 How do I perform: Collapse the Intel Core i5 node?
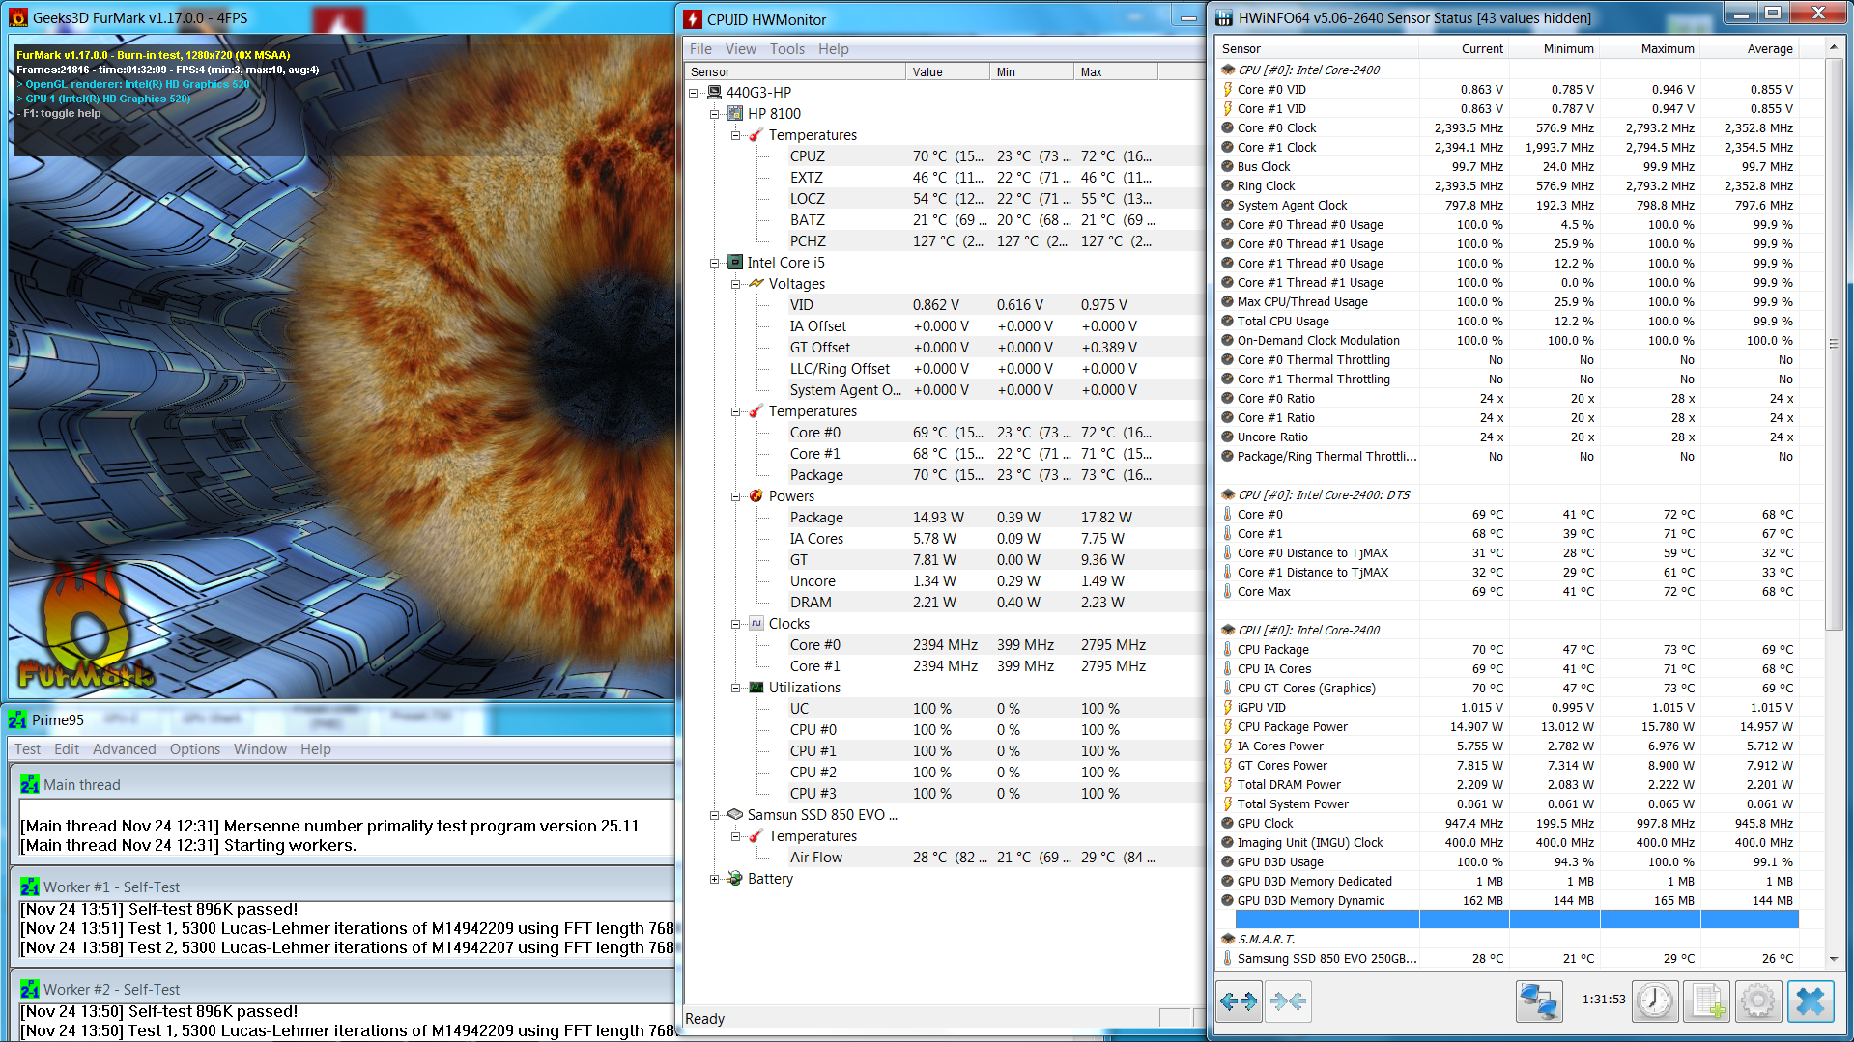pyautogui.click(x=715, y=263)
